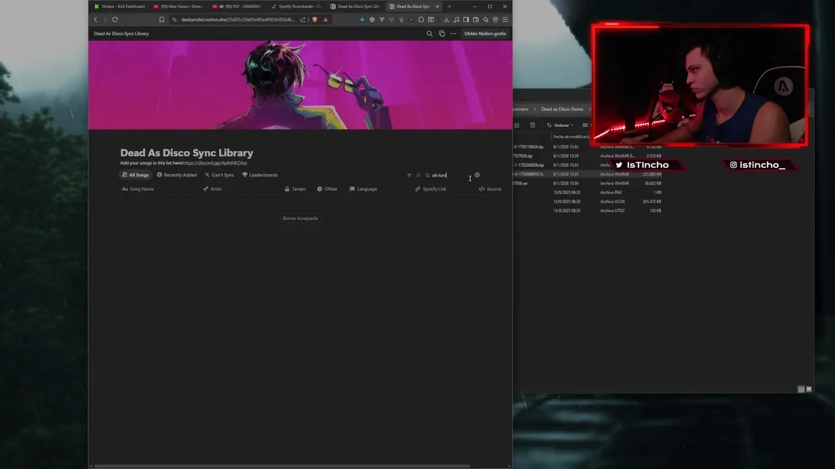The image size is (835, 469).
Task: Click Fecha de modificación column header in Explorer
Action: [571, 137]
